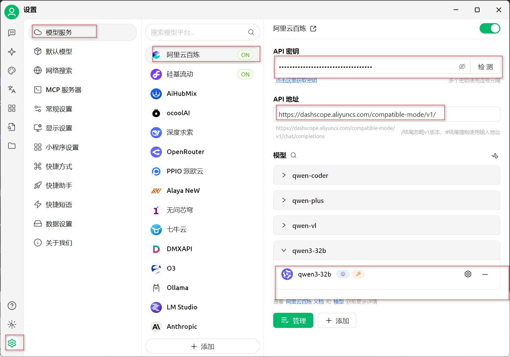This screenshot has height=357, width=510.
Task: Expand the qwen-vl model group
Action: pyautogui.click(x=386, y=225)
